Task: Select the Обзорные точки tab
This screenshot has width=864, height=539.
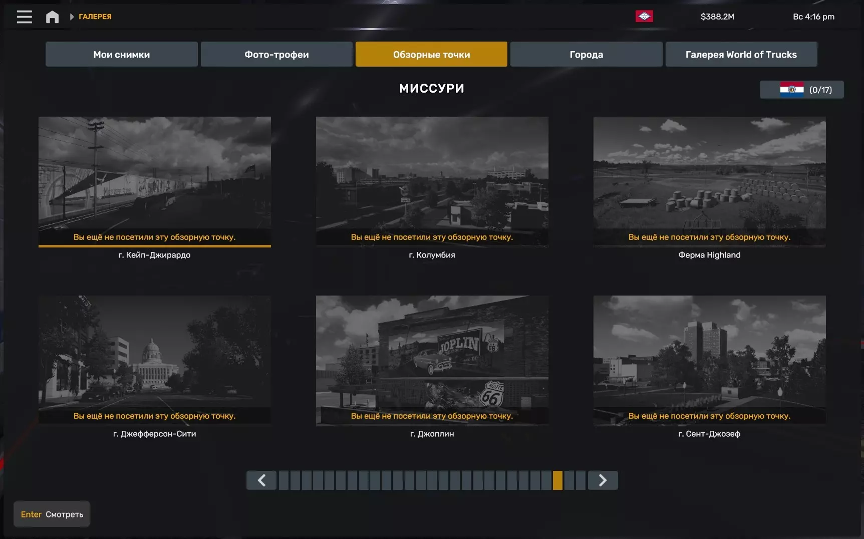Action: [x=431, y=54]
